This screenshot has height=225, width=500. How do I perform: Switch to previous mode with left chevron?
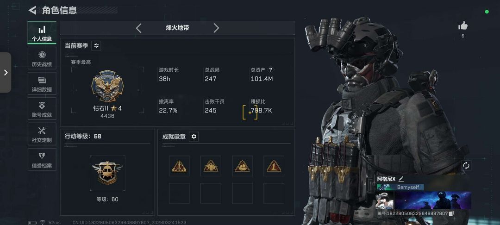[138, 28]
